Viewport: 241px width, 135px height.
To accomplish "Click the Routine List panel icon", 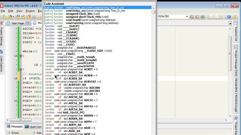I will click(236, 23).
